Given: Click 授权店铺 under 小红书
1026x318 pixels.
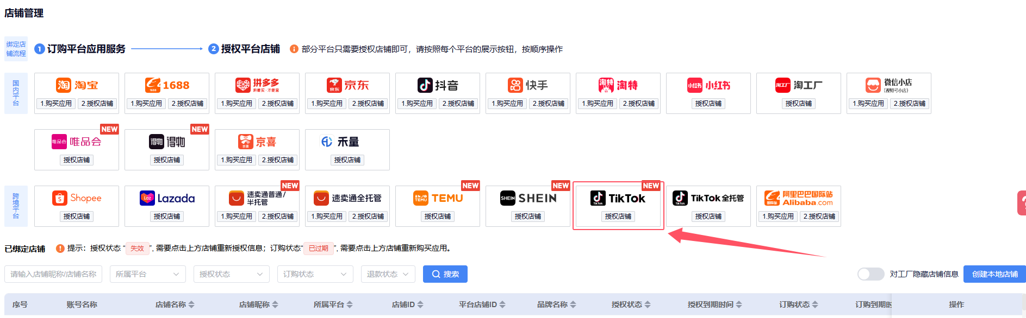Looking at the screenshot, I should click(708, 104).
